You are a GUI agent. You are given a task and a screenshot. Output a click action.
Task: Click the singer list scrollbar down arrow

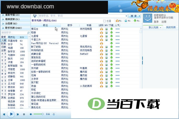[29, 107]
